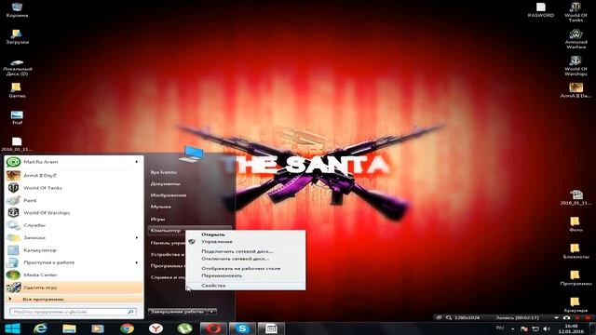Select Открыть in the context menu
The width and height of the screenshot is (596, 335).
coord(246,234)
